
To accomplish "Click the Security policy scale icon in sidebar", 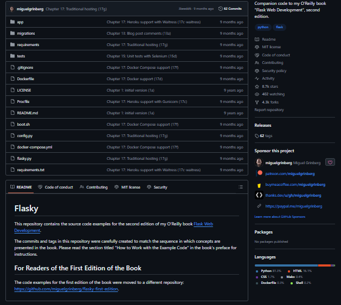I will (x=257, y=70).
